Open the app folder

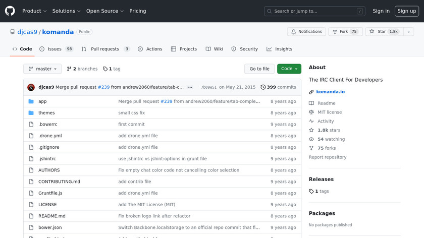click(x=42, y=101)
